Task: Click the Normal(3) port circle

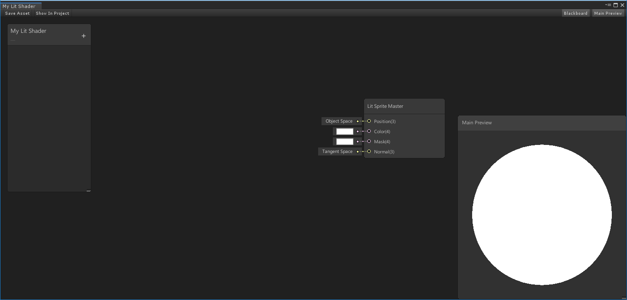Action: (369, 152)
